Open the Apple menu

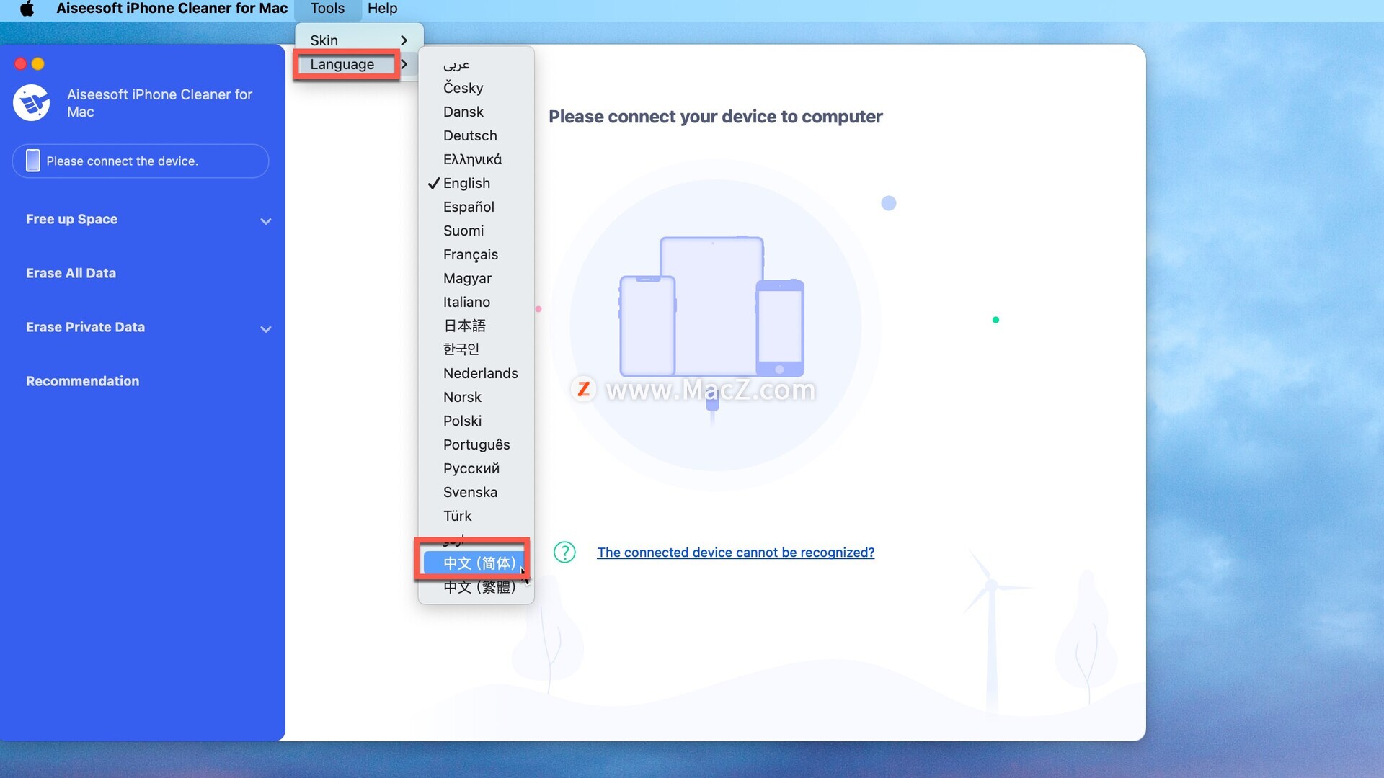pyautogui.click(x=27, y=9)
